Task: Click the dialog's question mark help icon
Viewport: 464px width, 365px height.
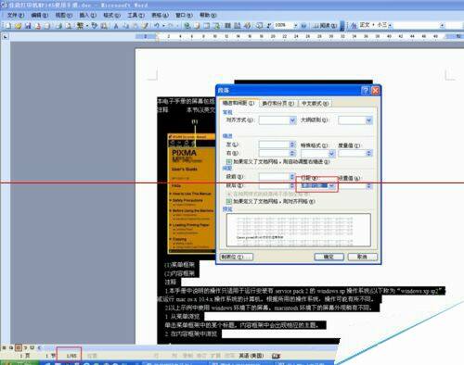Action: pos(366,90)
